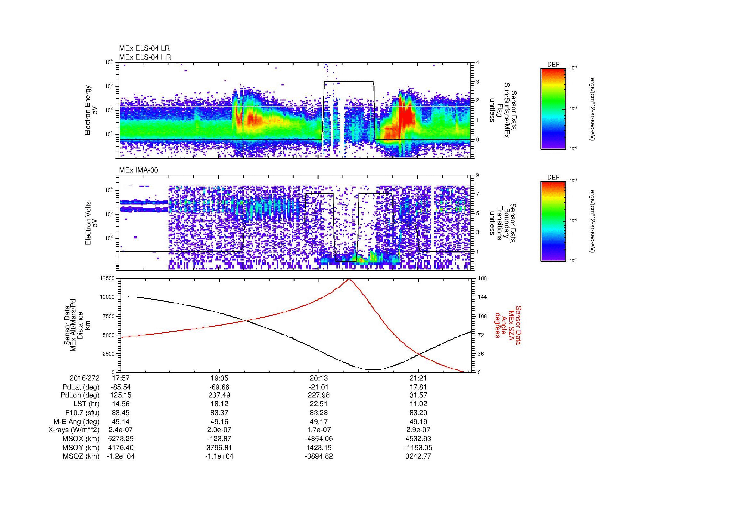
Task: Click the 'Boundary Transitions' axis label
Action: pyautogui.click(x=504, y=223)
